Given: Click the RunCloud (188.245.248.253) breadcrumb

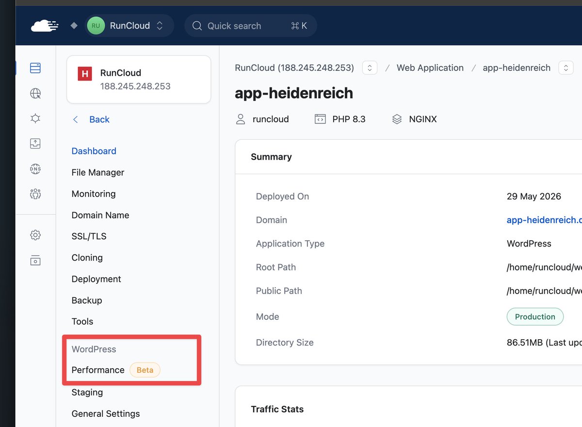Looking at the screenshot, I should coord(294,68).
